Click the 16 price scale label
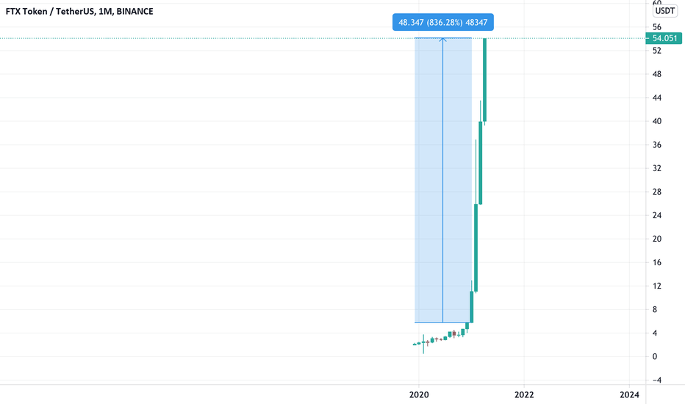The width and height of the screenshot is (685, 404). [656, 262]
